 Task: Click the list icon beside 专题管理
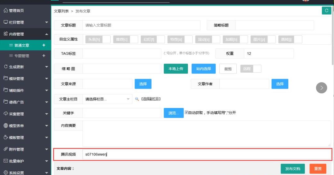pos(11,56)
